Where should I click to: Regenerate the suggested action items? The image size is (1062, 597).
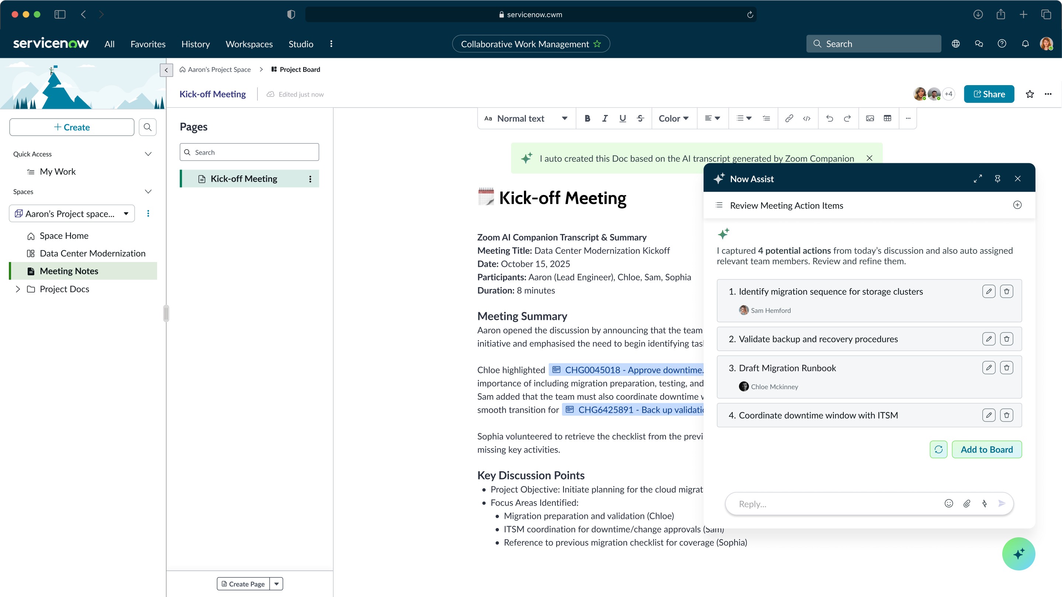[939, 450]
